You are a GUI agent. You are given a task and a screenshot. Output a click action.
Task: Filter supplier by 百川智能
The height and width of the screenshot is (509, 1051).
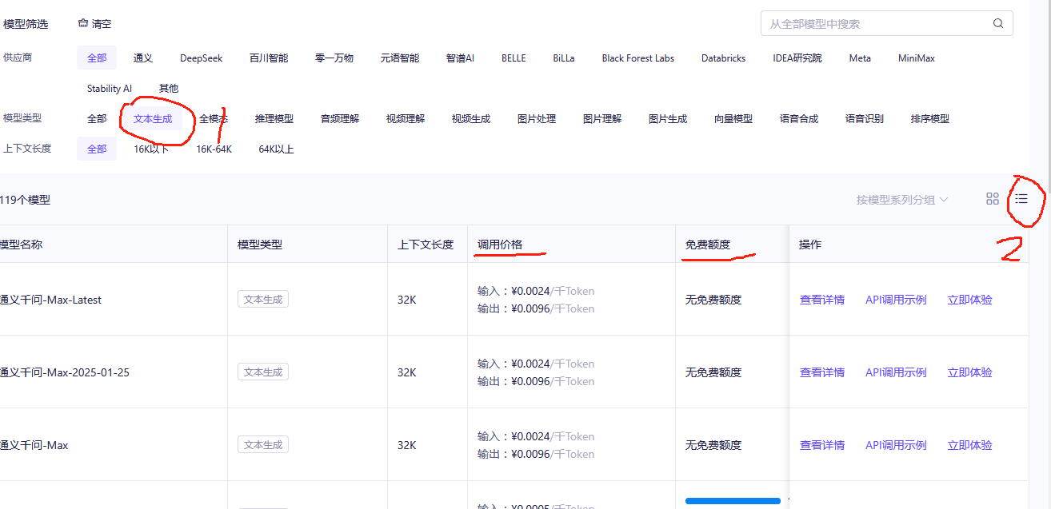point(269,58)
